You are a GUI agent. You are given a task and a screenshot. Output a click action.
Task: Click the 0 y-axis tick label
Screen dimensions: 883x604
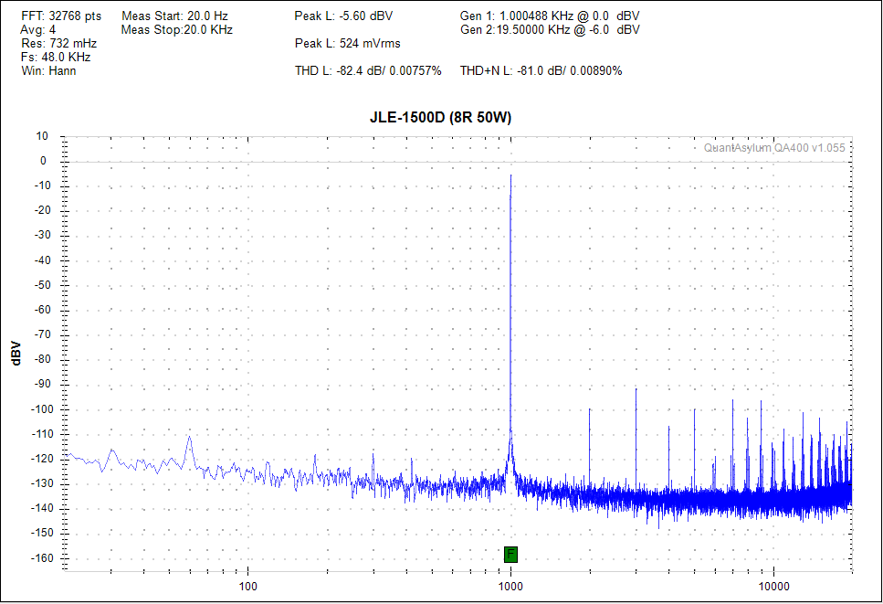click(43, 161)
